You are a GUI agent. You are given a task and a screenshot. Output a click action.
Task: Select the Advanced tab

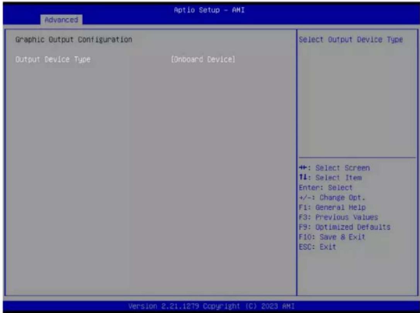[61, 20]
